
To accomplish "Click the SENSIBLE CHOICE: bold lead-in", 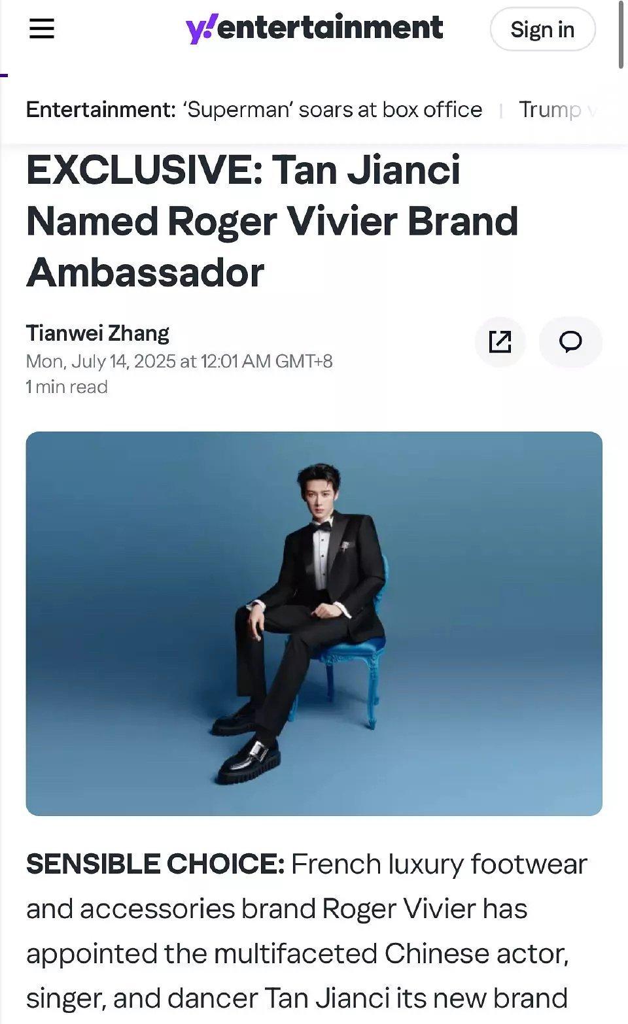I will point(155,864).
